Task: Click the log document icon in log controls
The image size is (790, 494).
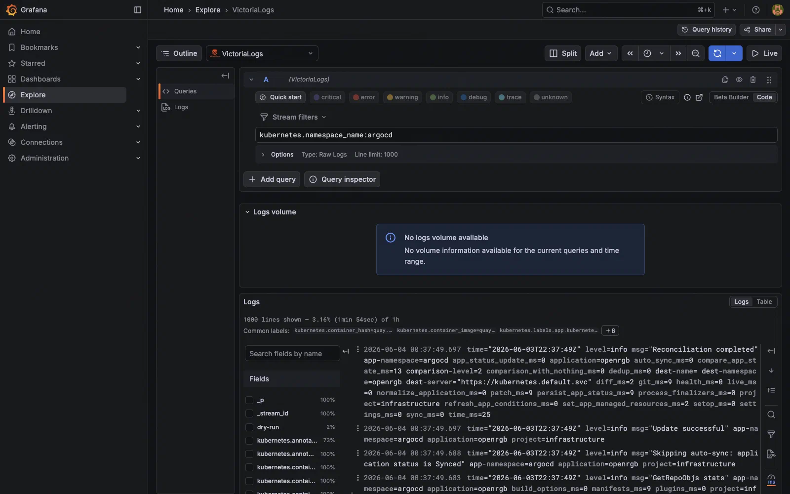Action: [x=771, y=454]
